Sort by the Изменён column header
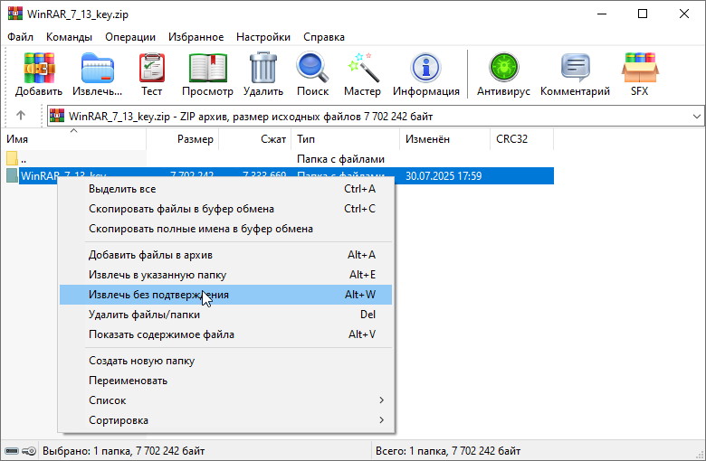 [x=444, y=139]
